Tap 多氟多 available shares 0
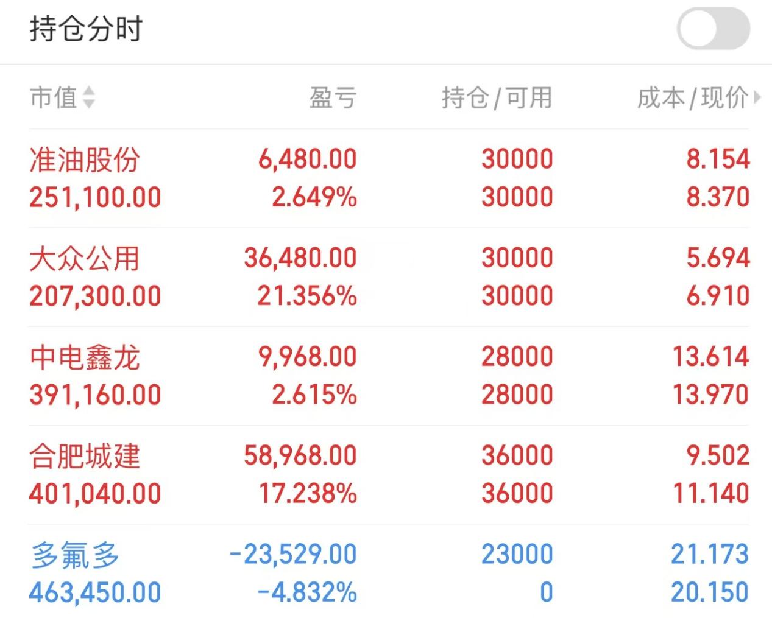This screenshot has height=618, width=772. pyautogui.click(x=547, y=592)
